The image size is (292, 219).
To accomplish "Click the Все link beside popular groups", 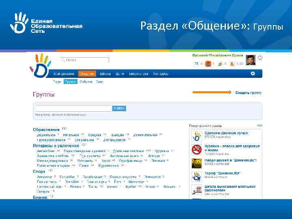I will pyautogui.click(x=260, y=126).
